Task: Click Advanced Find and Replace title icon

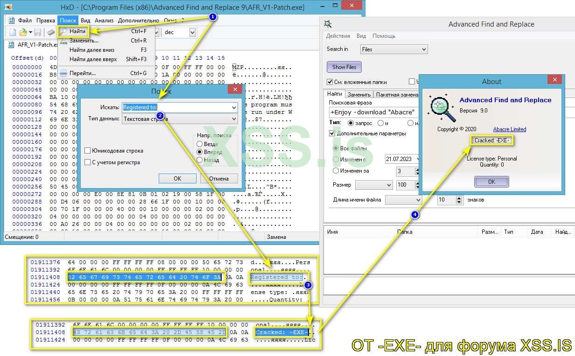Action: point(329,24)
